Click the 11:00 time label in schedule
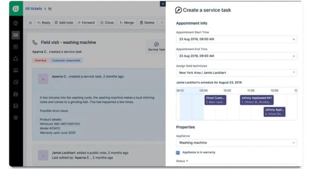Screen dimensions: 312x169 point(251,90)
